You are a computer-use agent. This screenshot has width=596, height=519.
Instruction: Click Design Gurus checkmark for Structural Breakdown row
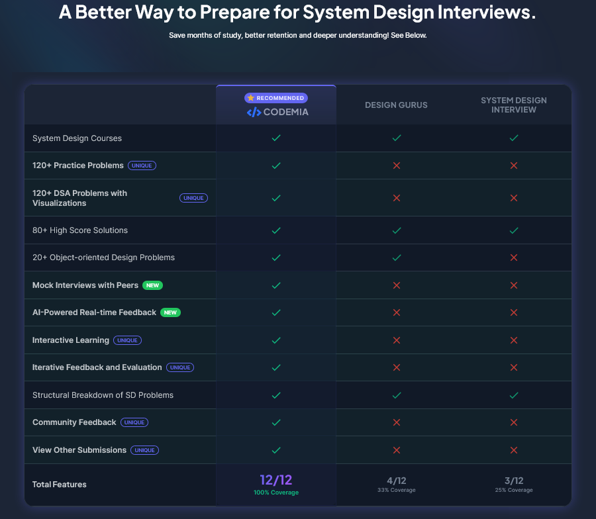pos(397,395)
